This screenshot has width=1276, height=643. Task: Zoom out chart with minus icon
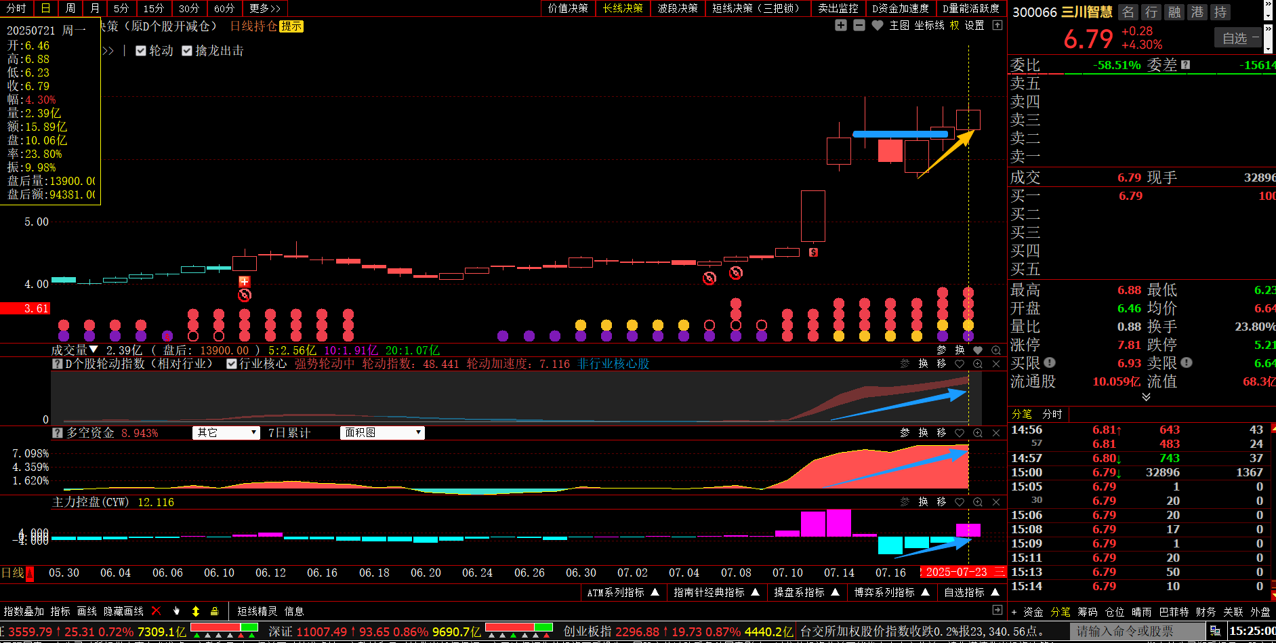(x=859, y=25)
